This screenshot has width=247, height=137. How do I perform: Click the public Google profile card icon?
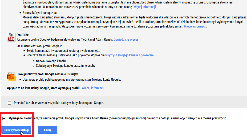click(x=11, y=77)
